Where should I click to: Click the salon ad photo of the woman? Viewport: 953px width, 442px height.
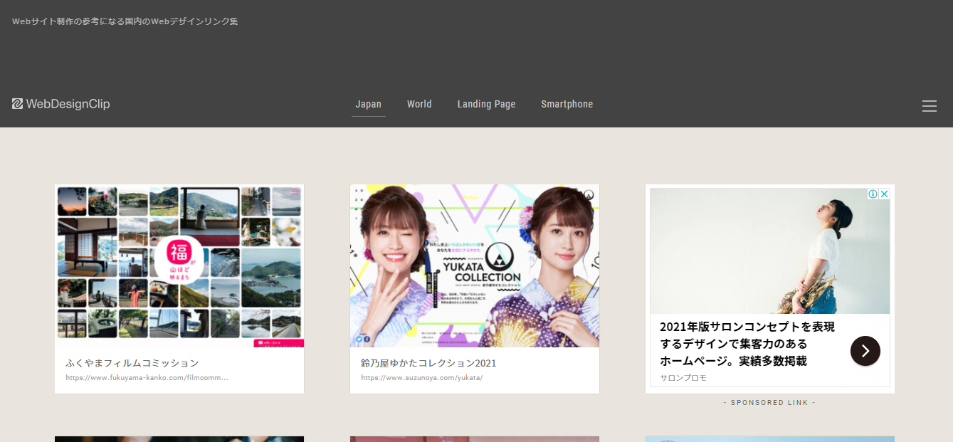coord(769,251)
